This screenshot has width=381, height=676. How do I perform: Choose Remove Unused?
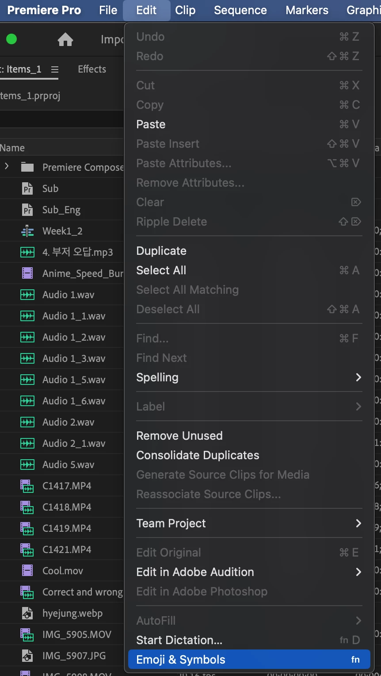point(249,436)
